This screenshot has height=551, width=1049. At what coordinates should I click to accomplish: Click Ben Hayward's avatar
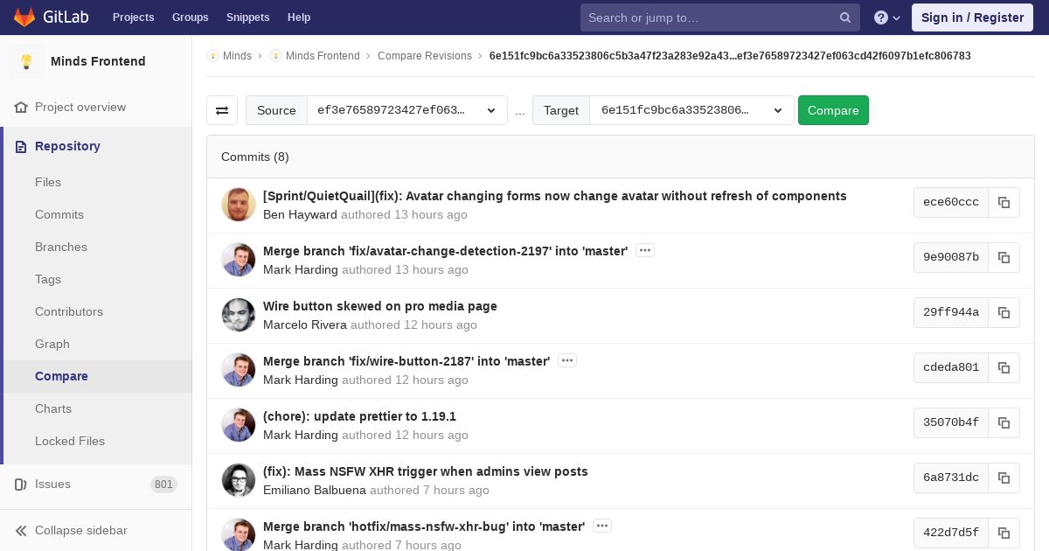tap(239, 205)
